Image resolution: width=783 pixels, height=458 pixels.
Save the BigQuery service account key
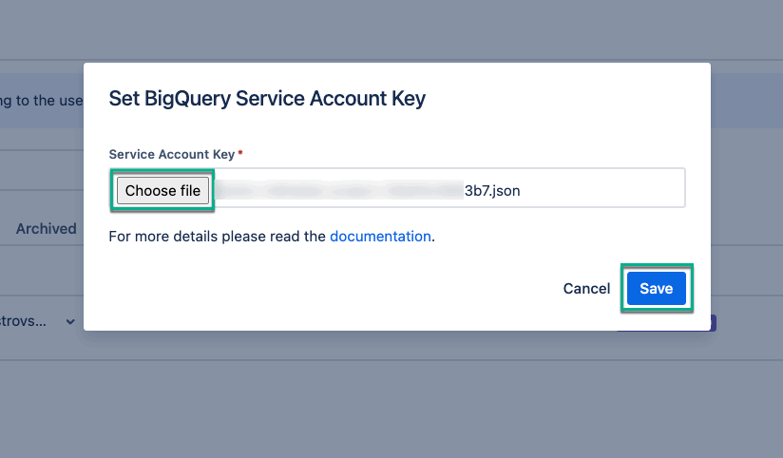[x=656, y=289]
